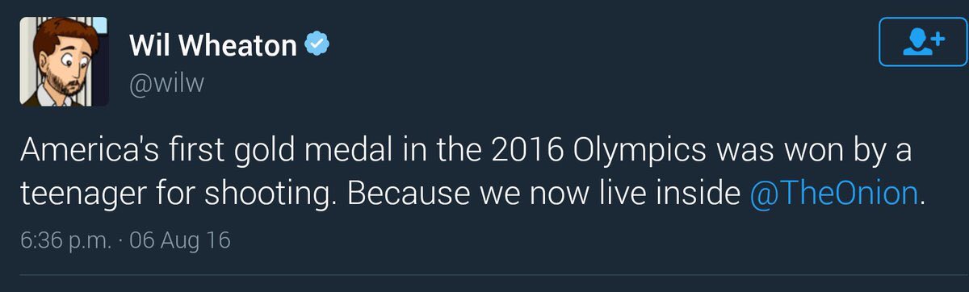Click the Wil Wheaton display name

tap(212, 46)
